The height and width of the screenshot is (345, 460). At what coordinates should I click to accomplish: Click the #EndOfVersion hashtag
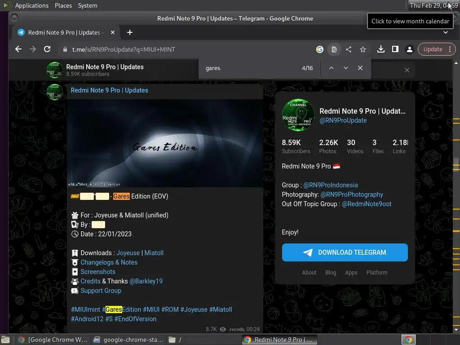(135, 319)
